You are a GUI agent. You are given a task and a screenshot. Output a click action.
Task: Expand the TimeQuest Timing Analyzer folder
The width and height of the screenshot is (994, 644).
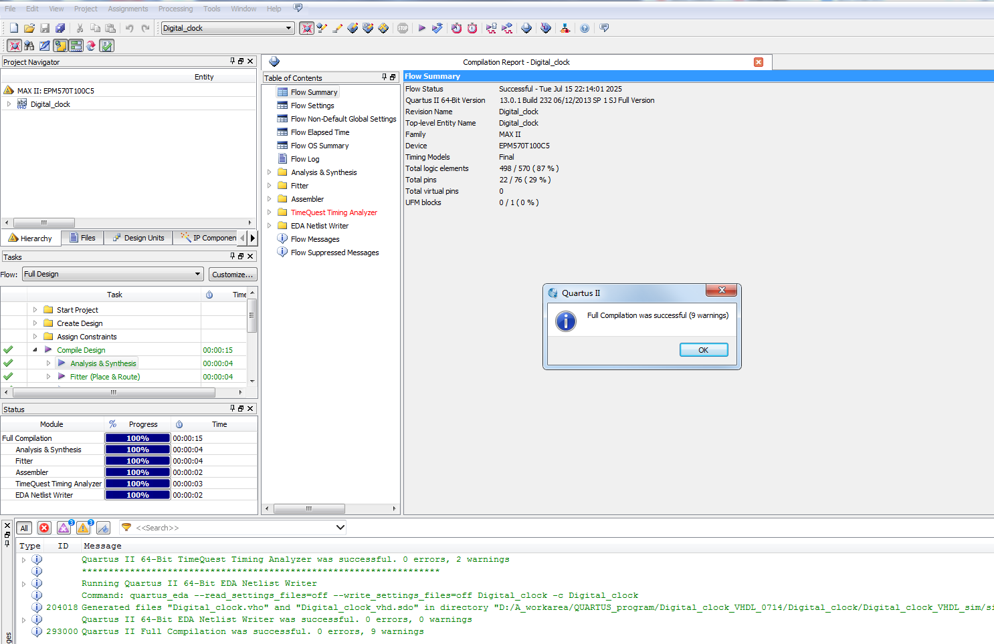click(270, 212)
